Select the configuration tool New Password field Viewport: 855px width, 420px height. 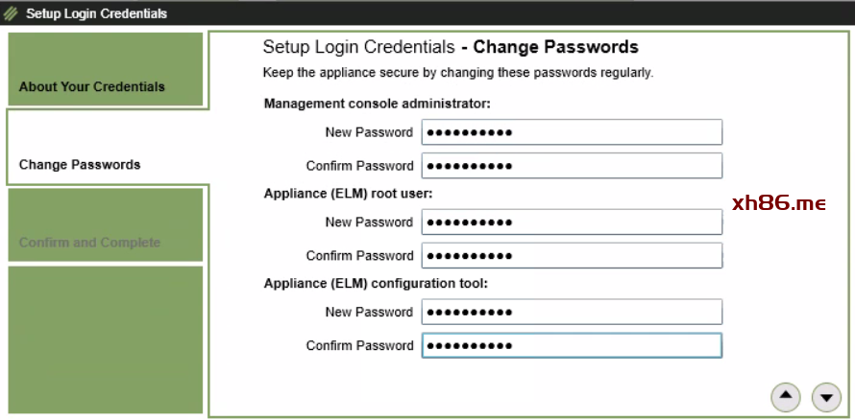(572, 312)
